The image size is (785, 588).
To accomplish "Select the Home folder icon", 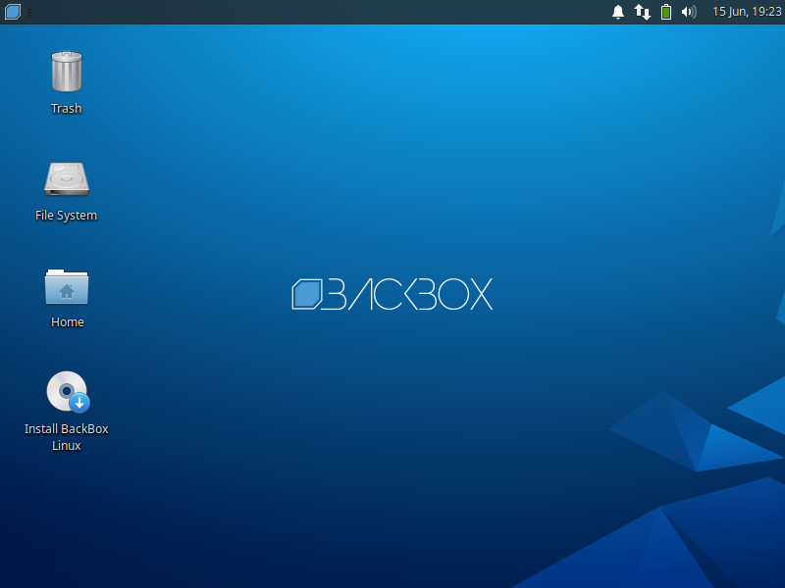I will (x=66, y=286).
